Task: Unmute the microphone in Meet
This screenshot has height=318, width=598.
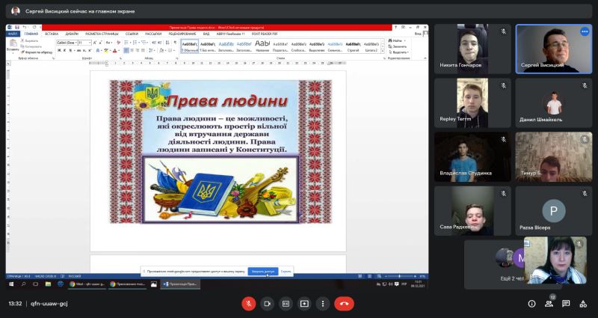Action: 249,304
